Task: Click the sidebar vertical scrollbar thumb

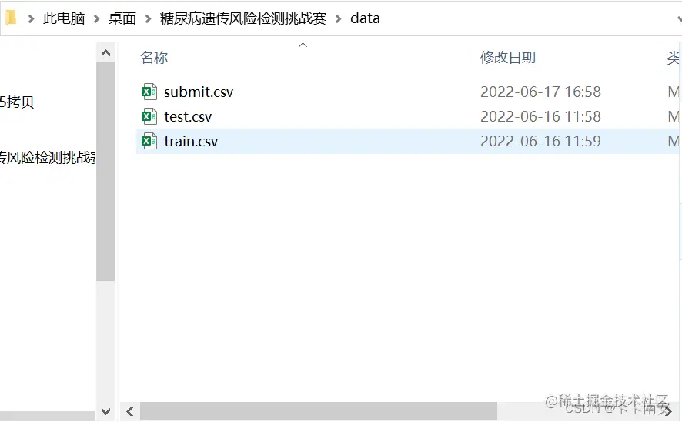Action: click(105, 172)
